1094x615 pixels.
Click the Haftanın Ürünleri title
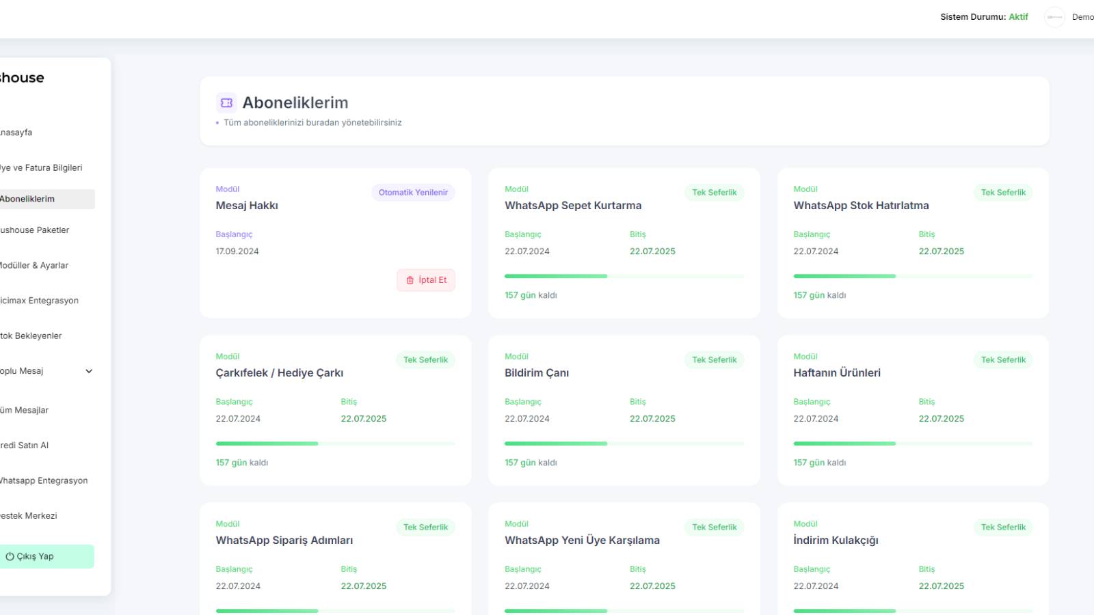tap(837, 373)
